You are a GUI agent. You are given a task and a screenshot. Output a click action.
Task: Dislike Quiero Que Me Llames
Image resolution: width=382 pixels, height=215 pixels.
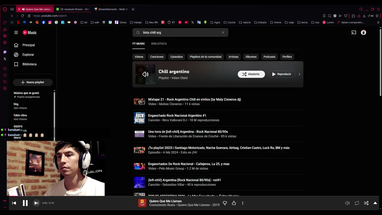pyautogui.click(x=225, y=203)
